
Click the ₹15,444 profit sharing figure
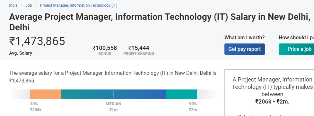coord(139,48)
